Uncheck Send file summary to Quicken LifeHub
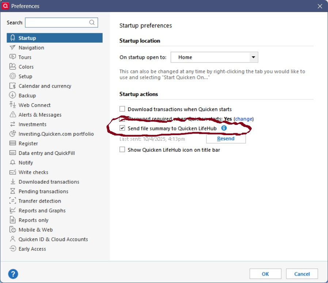The width and height of the screenshot is (328, 283). click(122, 128)
